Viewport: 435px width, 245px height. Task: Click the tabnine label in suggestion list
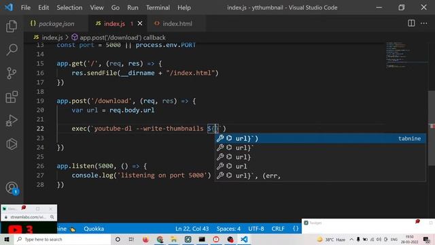(x=409, y=138)
